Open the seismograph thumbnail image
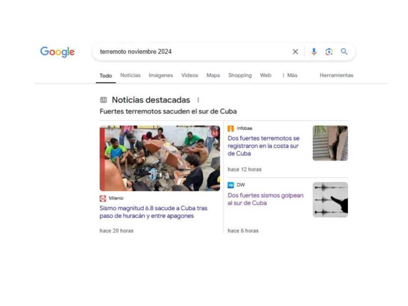This screenshot has width=408, height=306. 330,200
